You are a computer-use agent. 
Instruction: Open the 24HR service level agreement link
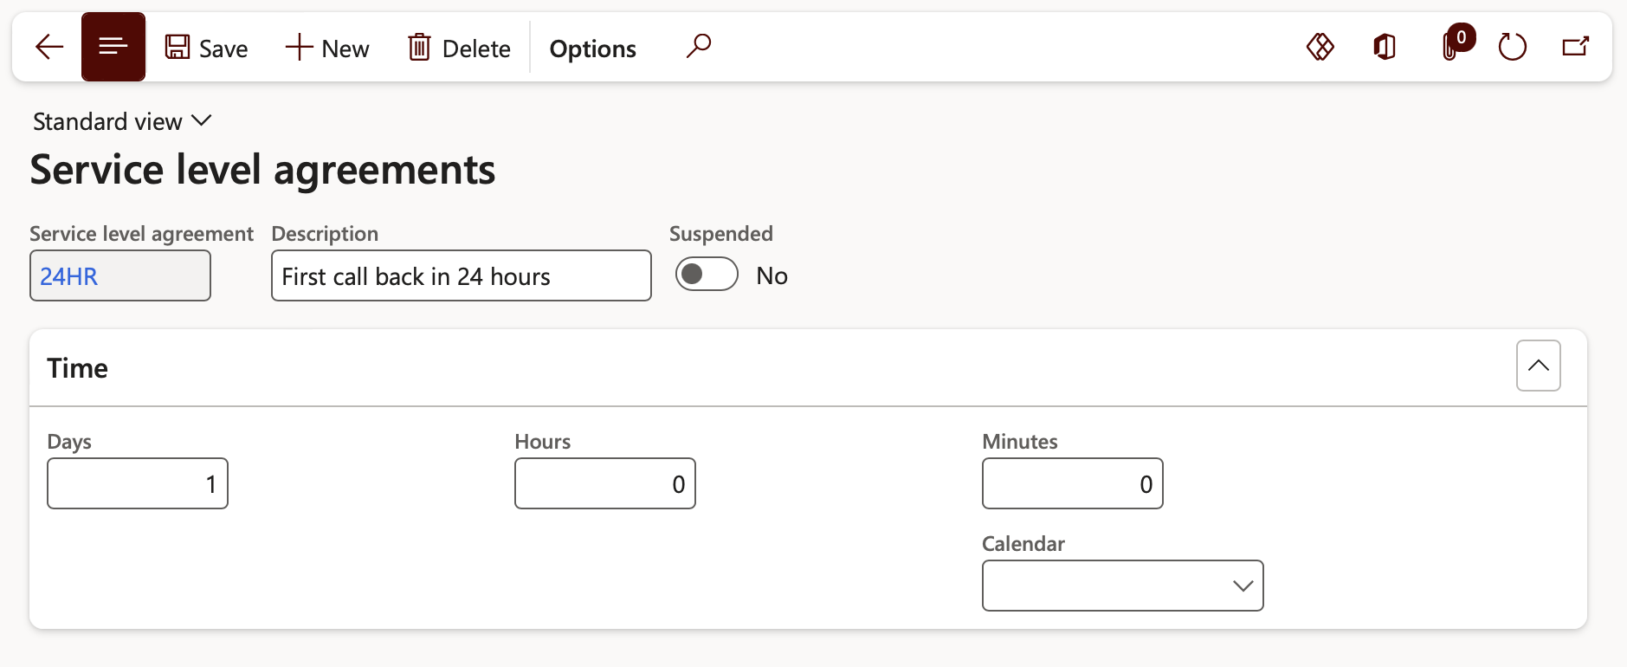(68, 276)
